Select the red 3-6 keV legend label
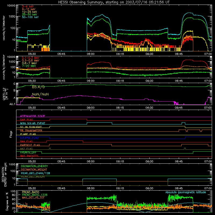 [28, 6]
